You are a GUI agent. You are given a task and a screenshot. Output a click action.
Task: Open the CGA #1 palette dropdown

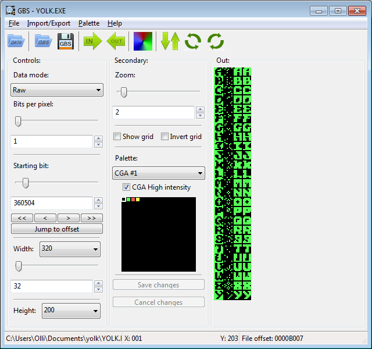click(159, 173)
